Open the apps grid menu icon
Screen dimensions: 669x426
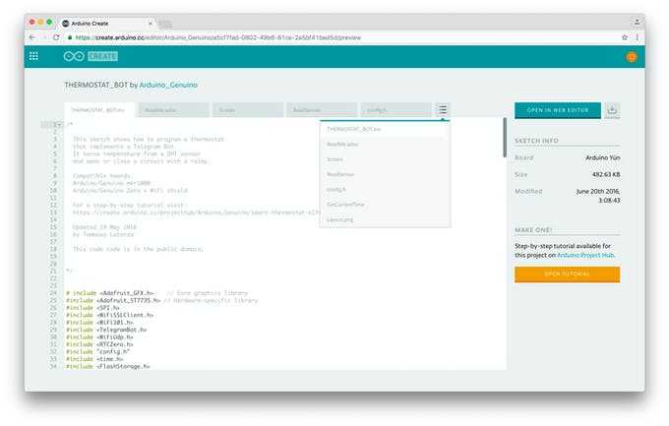pyautogui.click(x=33, y=56)
